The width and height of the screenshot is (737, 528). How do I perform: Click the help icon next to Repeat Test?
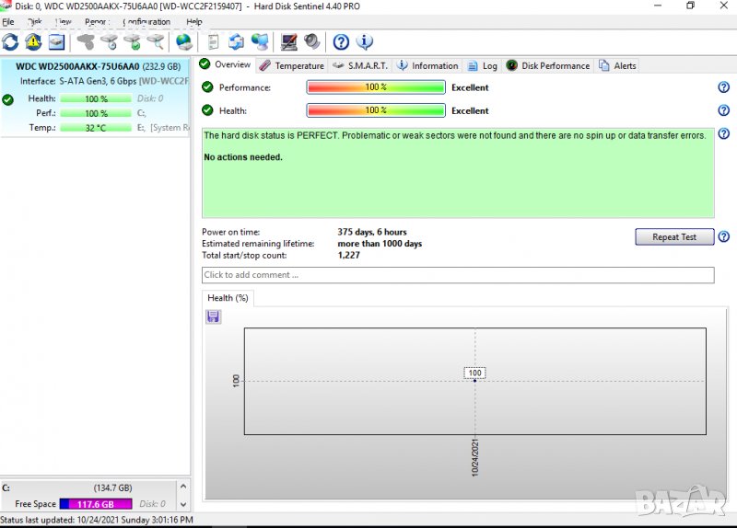[x=723, y=237]
